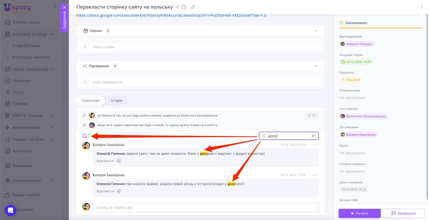
Task: Open options for the 15:21 comment
Action: click(315, 145)
